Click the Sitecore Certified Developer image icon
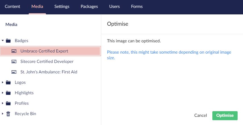The image size is (243, 125). [x=14, y=62]
